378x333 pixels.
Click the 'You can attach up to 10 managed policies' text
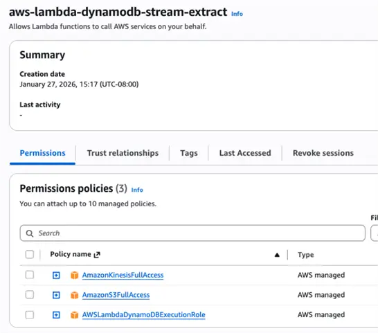pyautogui.click(x=88, y=204)
